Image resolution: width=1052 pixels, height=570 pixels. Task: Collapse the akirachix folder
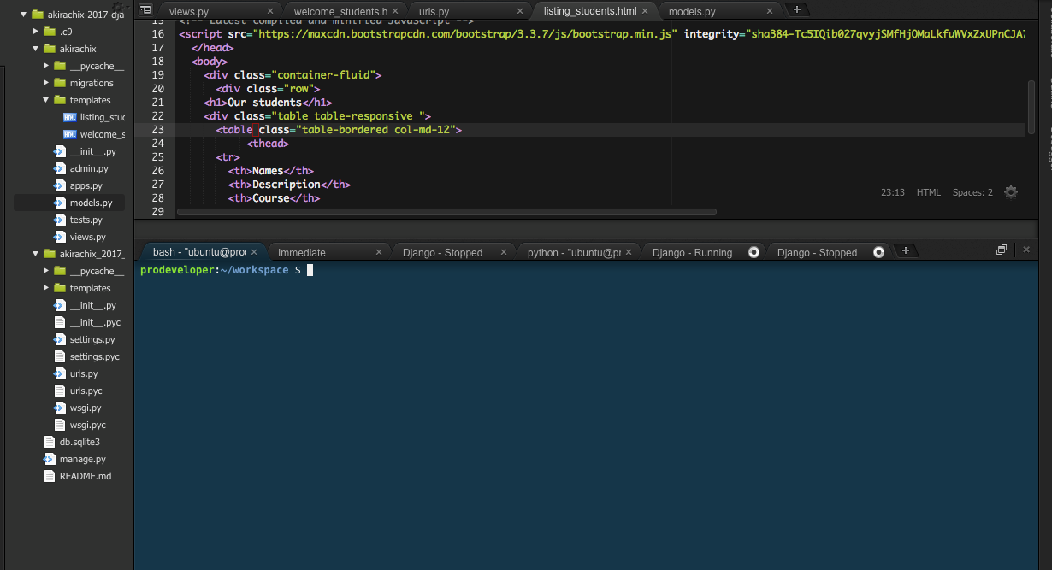(36, 49)
